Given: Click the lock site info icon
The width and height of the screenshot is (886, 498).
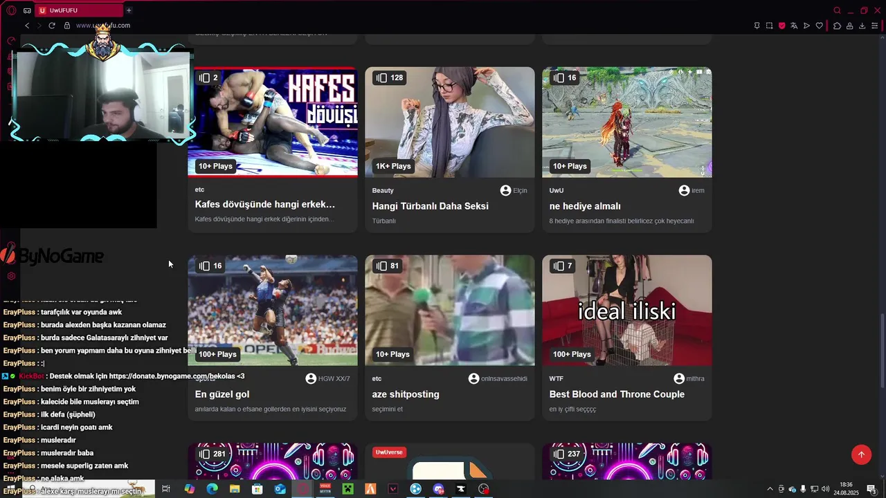Looking at the screenshot, I should (x=67, y=26).
